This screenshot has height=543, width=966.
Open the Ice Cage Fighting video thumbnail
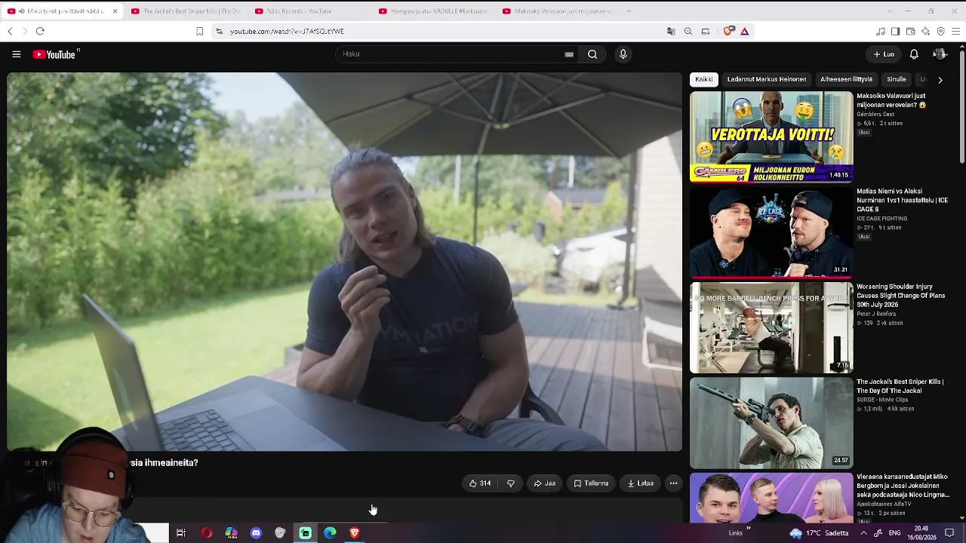[x=771, y=232]
